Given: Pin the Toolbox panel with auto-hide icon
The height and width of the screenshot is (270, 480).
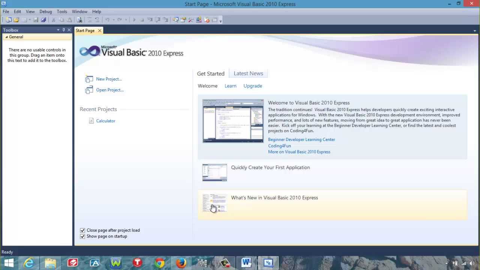Looking at the screenshot, I should click(x=63, y=30).
